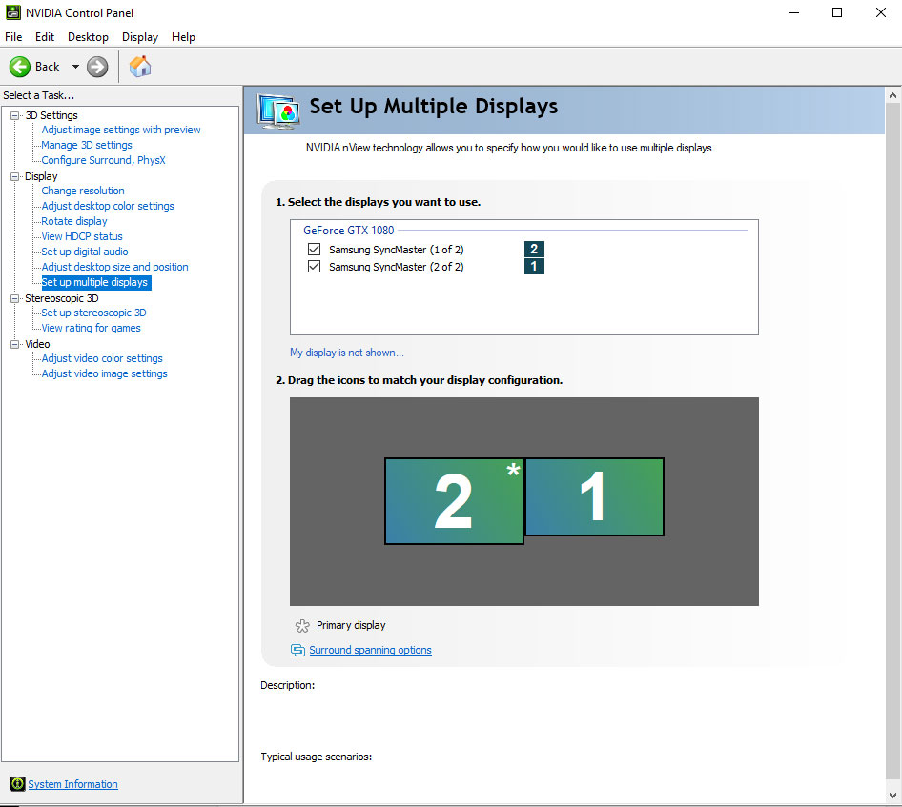Image resolution: width=902 pixels, height=807 pixels.
Task: Click the number 1 badge for SyncMaster (2 of 2)
Action: pos(534,266)
